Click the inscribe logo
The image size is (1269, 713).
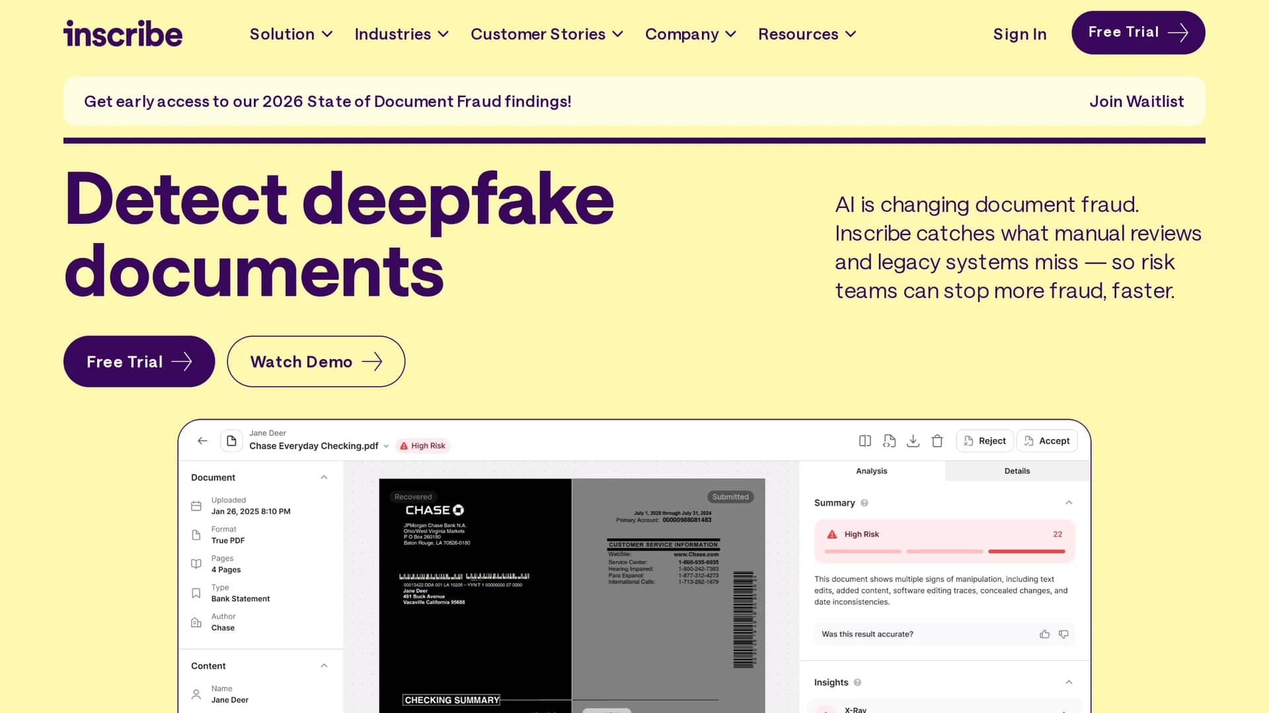(x=123, y=34)
